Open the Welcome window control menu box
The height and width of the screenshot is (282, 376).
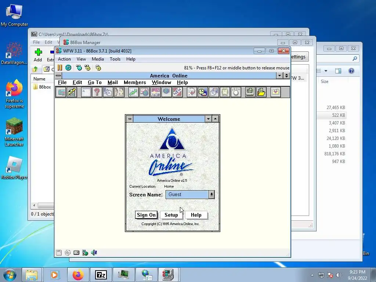[x=130, y=119]
